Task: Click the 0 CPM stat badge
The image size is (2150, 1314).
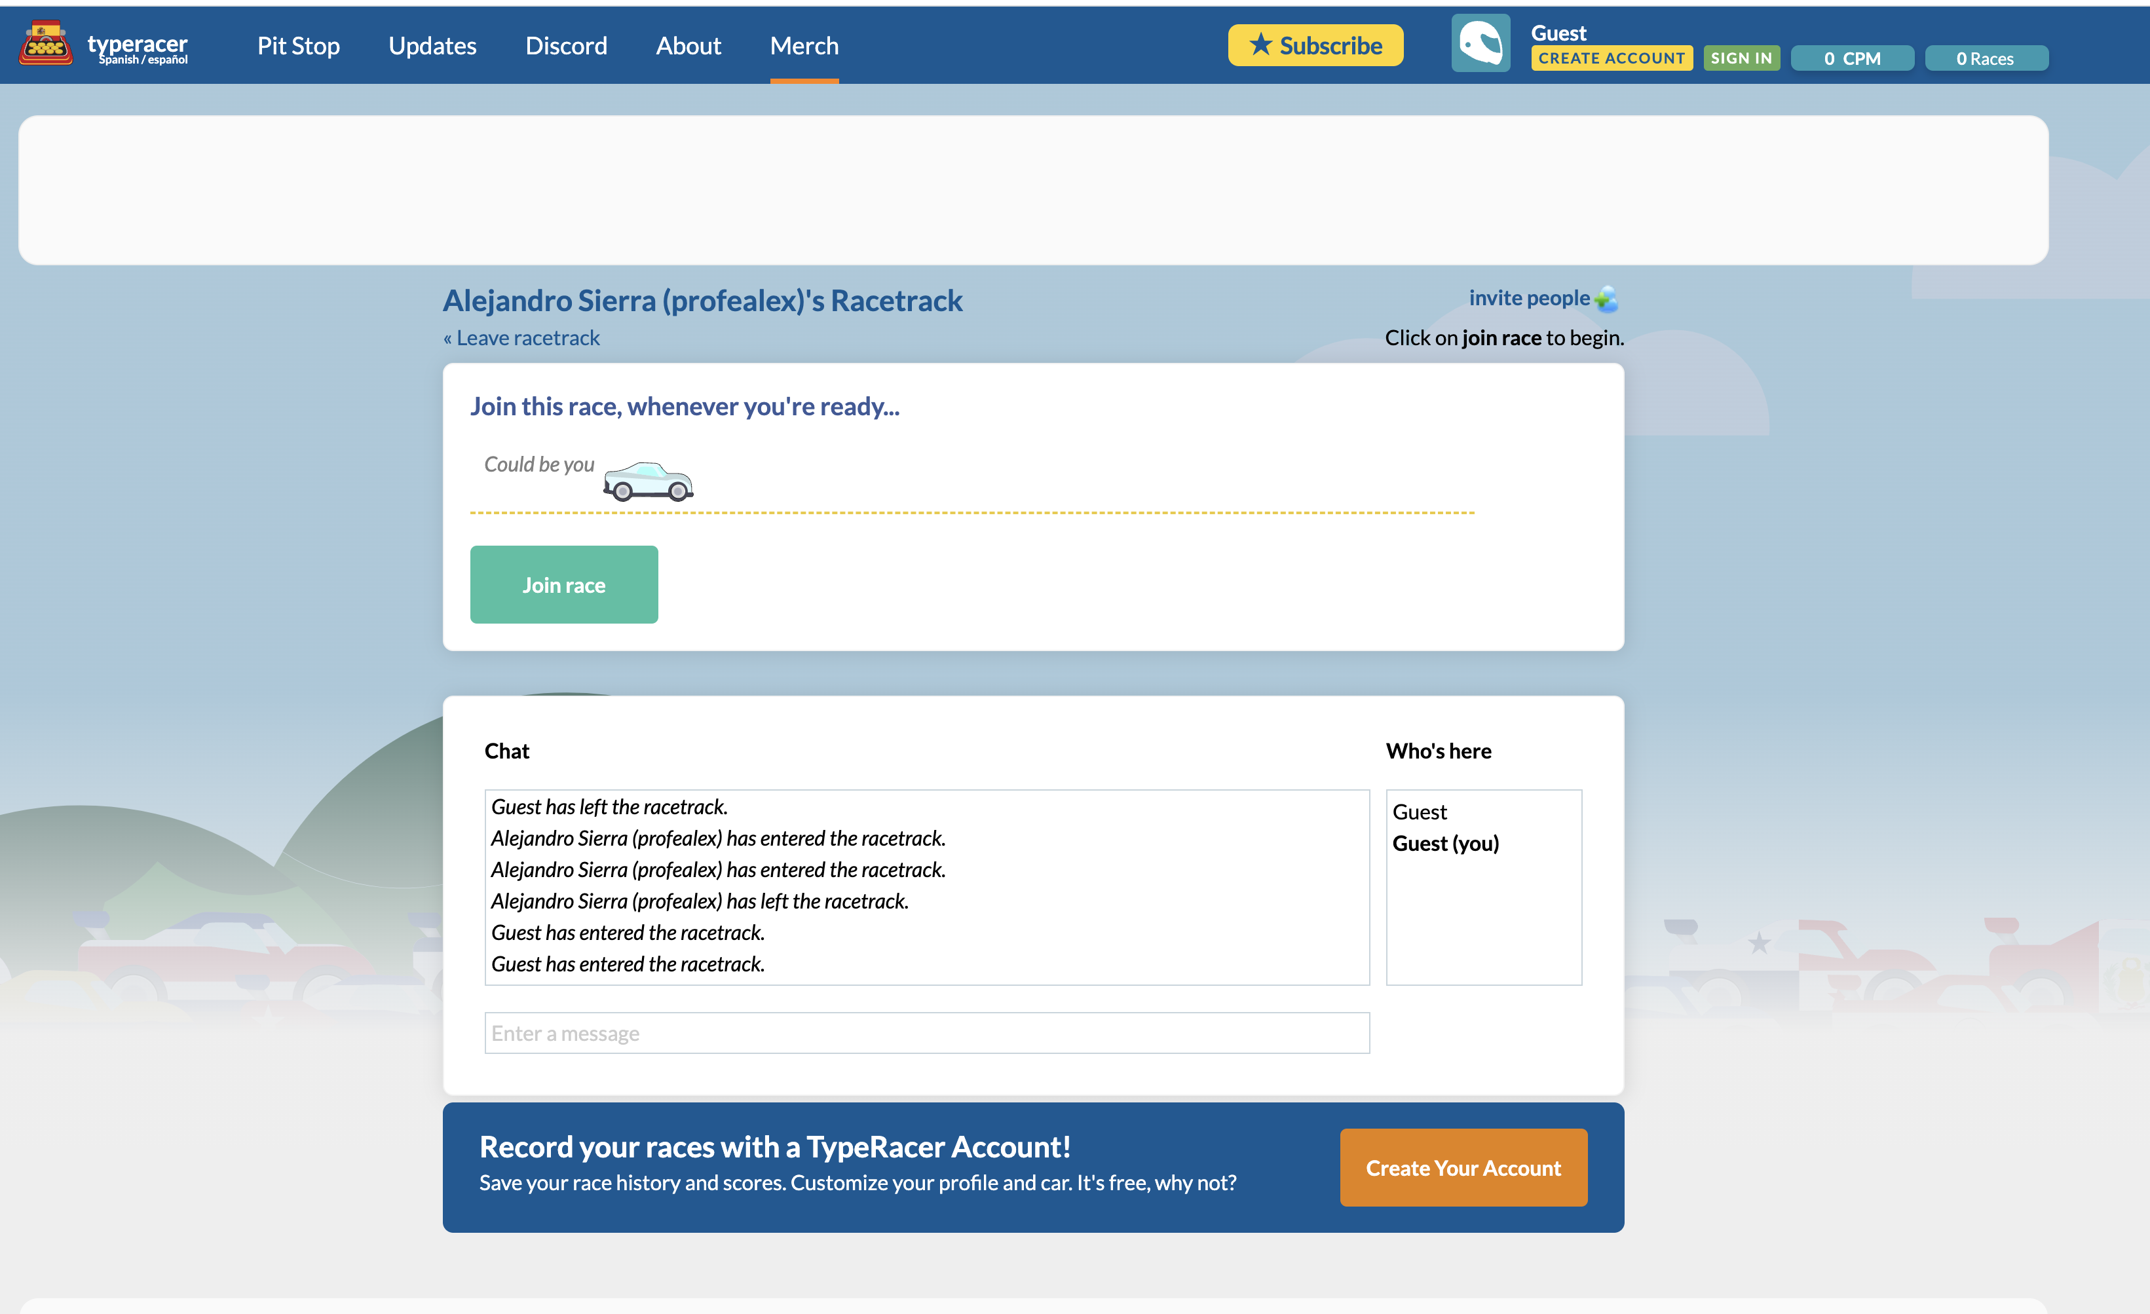Action: pyautogui.click(x=1853, y=58)
